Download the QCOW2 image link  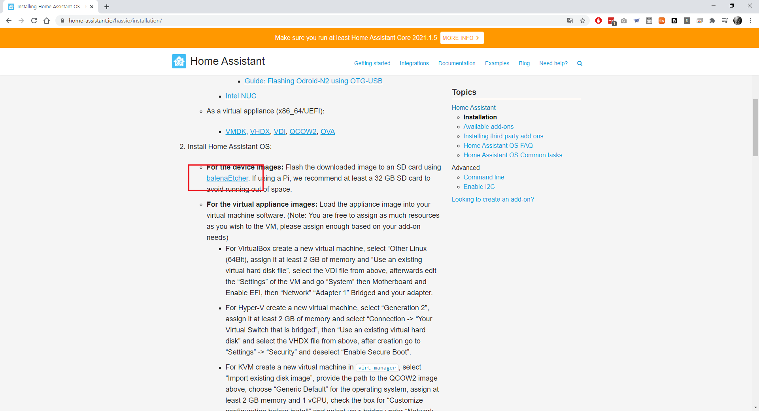coord(303,132)
